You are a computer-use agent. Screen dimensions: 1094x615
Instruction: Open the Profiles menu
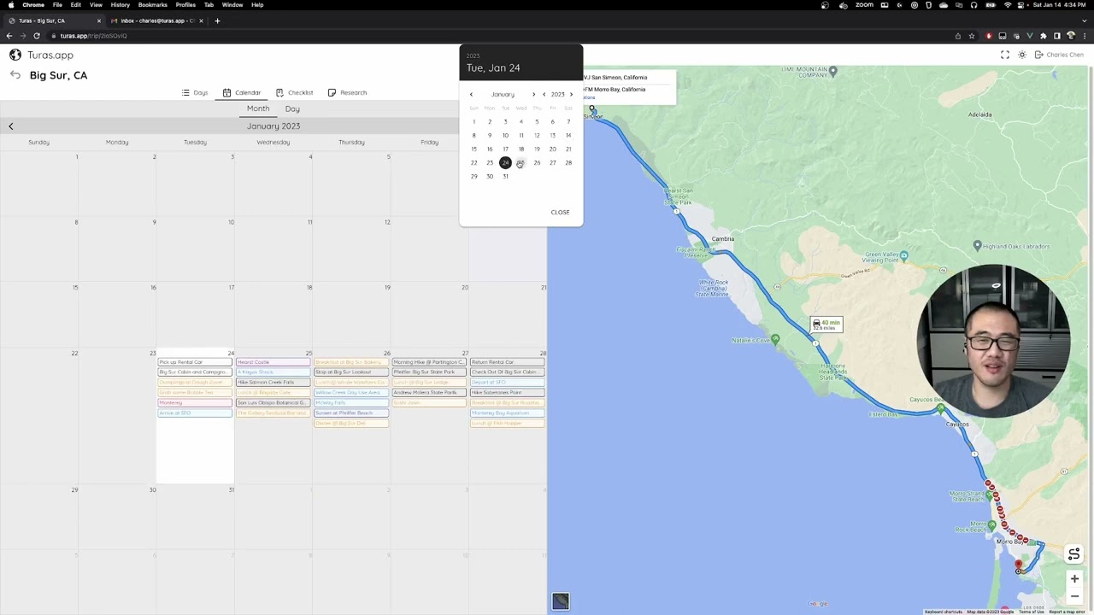(185, 5)
